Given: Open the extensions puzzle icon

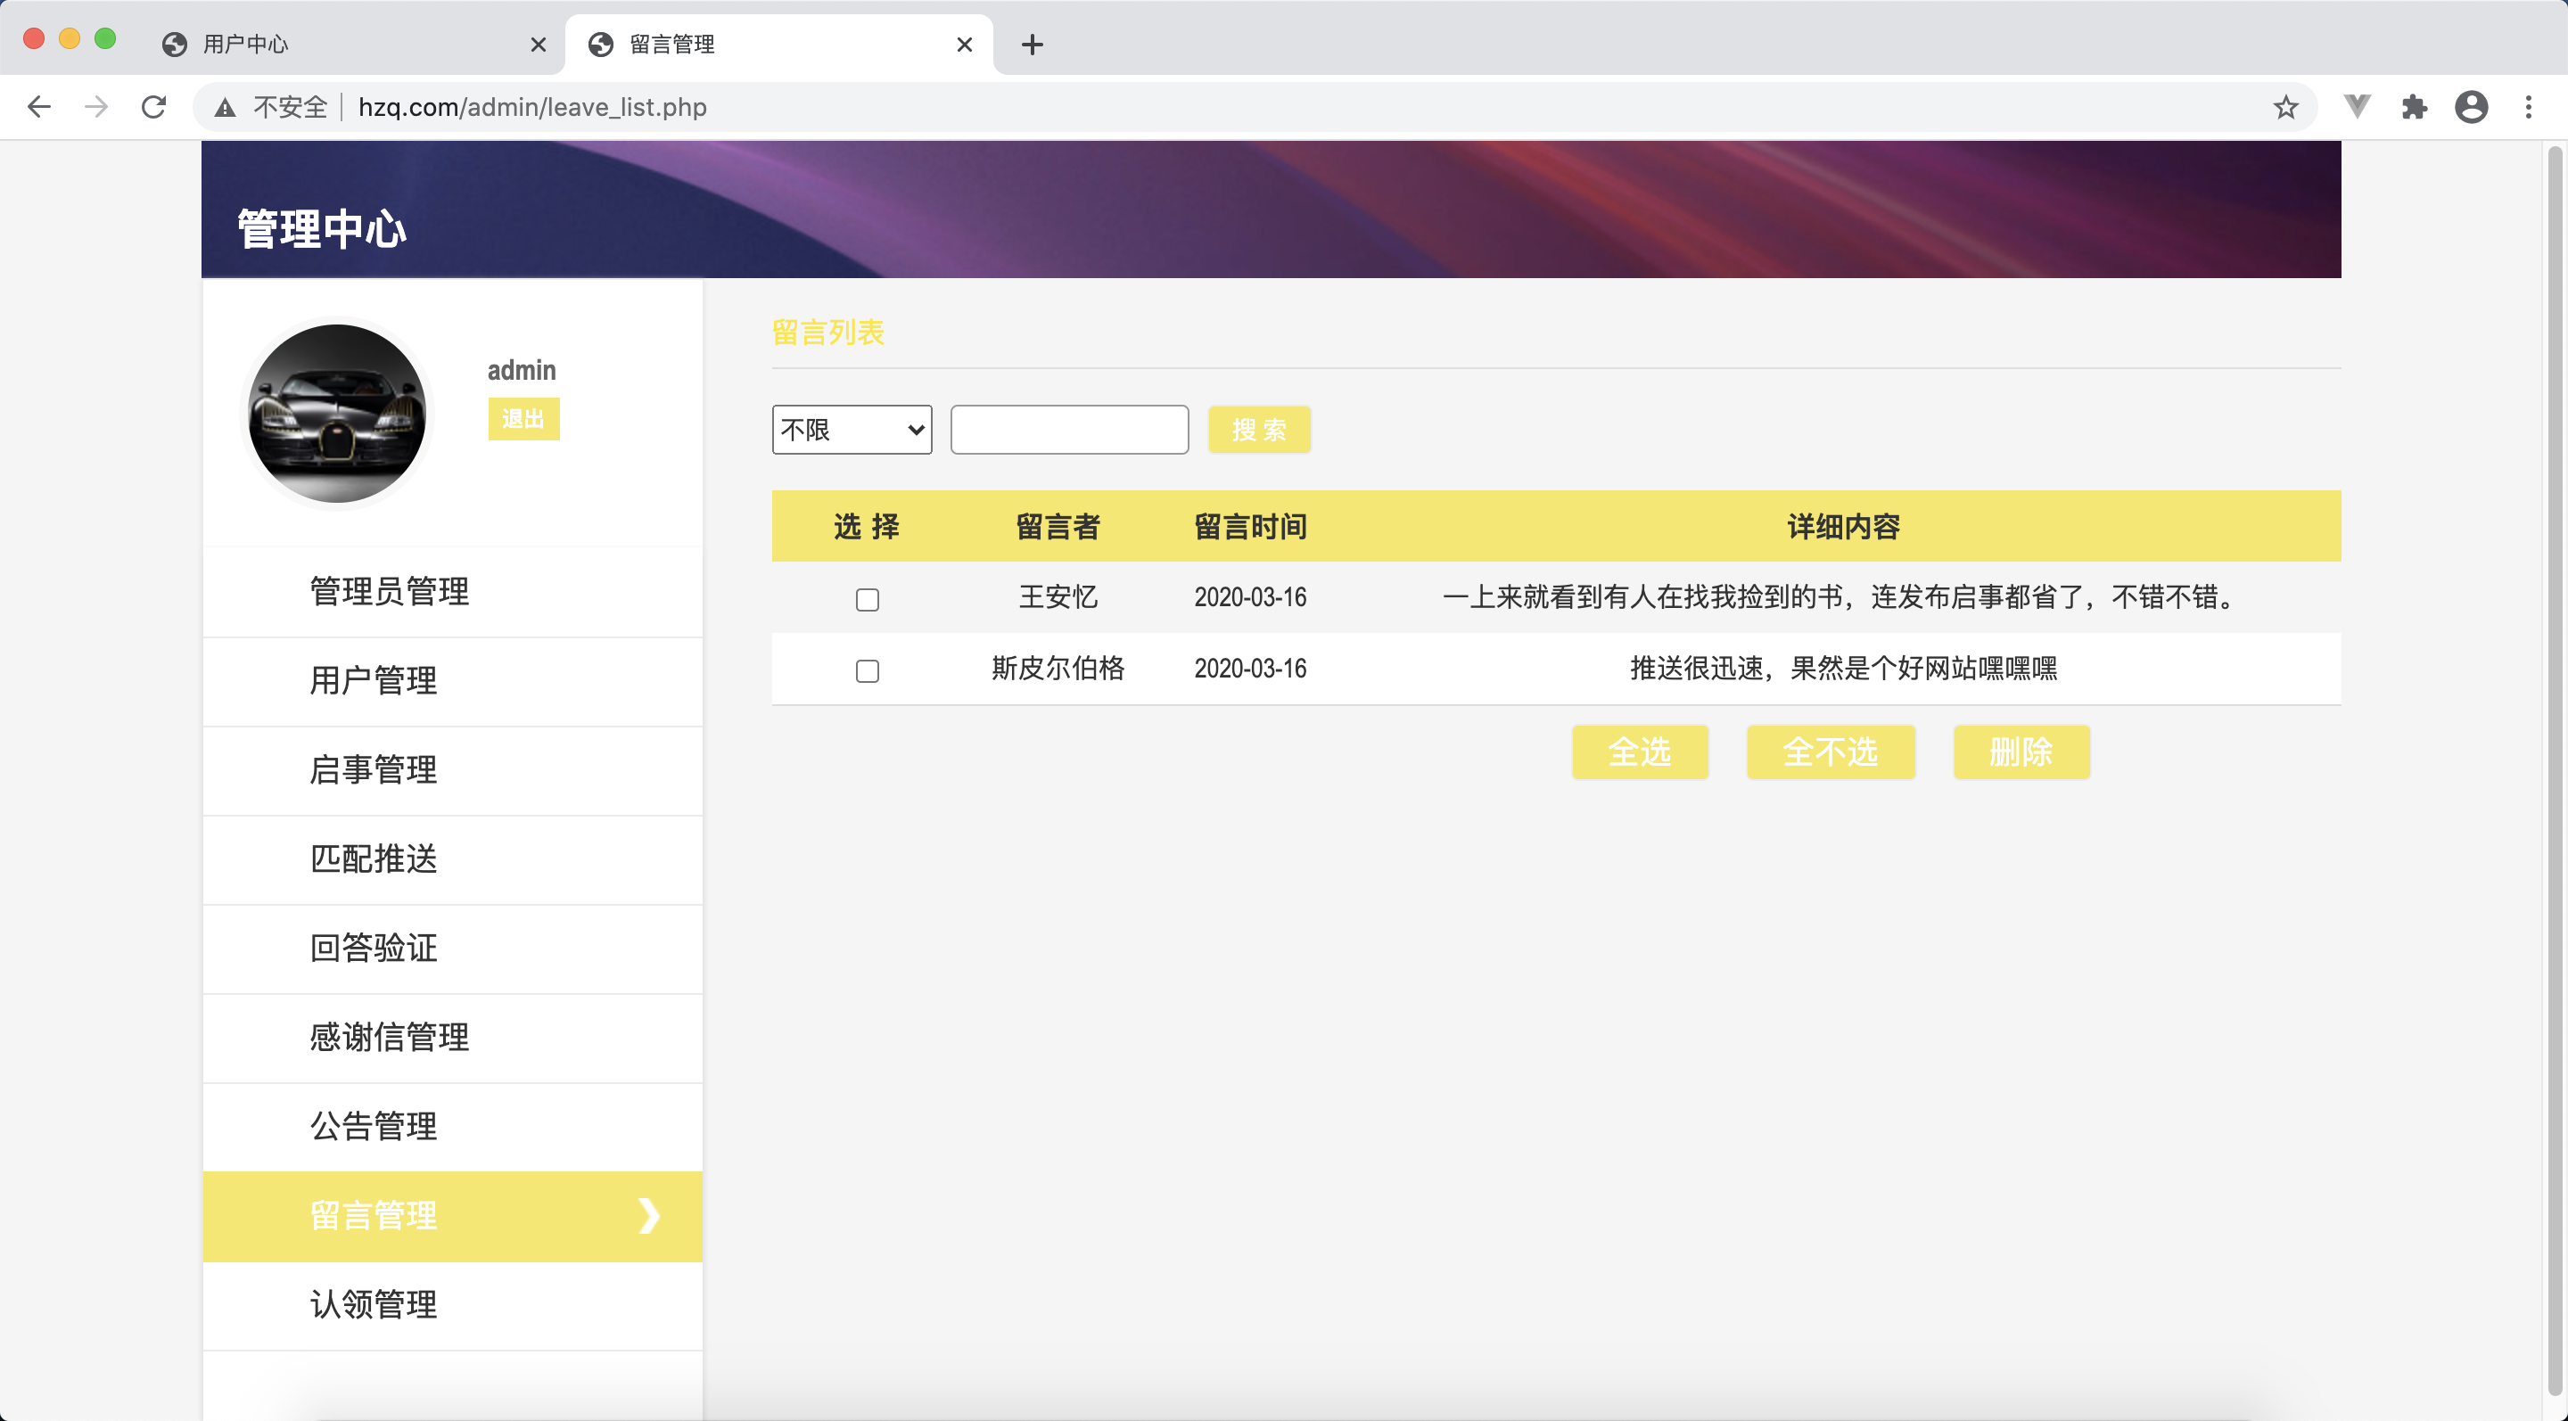Looking at the screenshot, I should (2414, 107).
